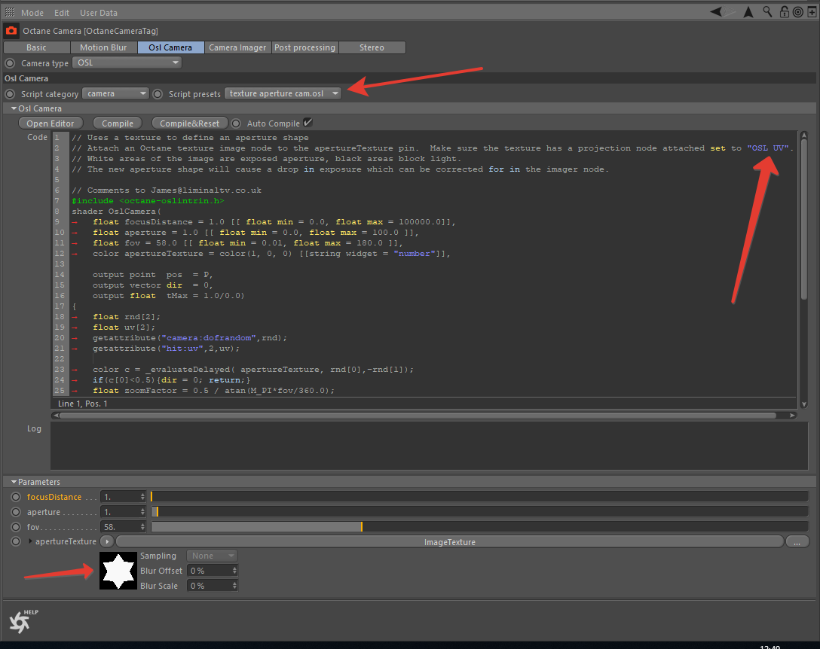
Task: Open the Sampling None dropdown
Action: click(212, 556)
